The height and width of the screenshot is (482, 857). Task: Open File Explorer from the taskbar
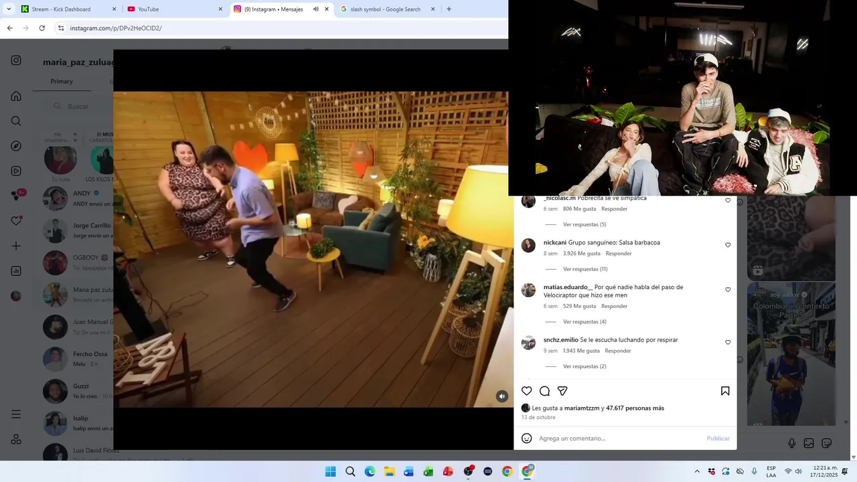(x=389, y=472)
